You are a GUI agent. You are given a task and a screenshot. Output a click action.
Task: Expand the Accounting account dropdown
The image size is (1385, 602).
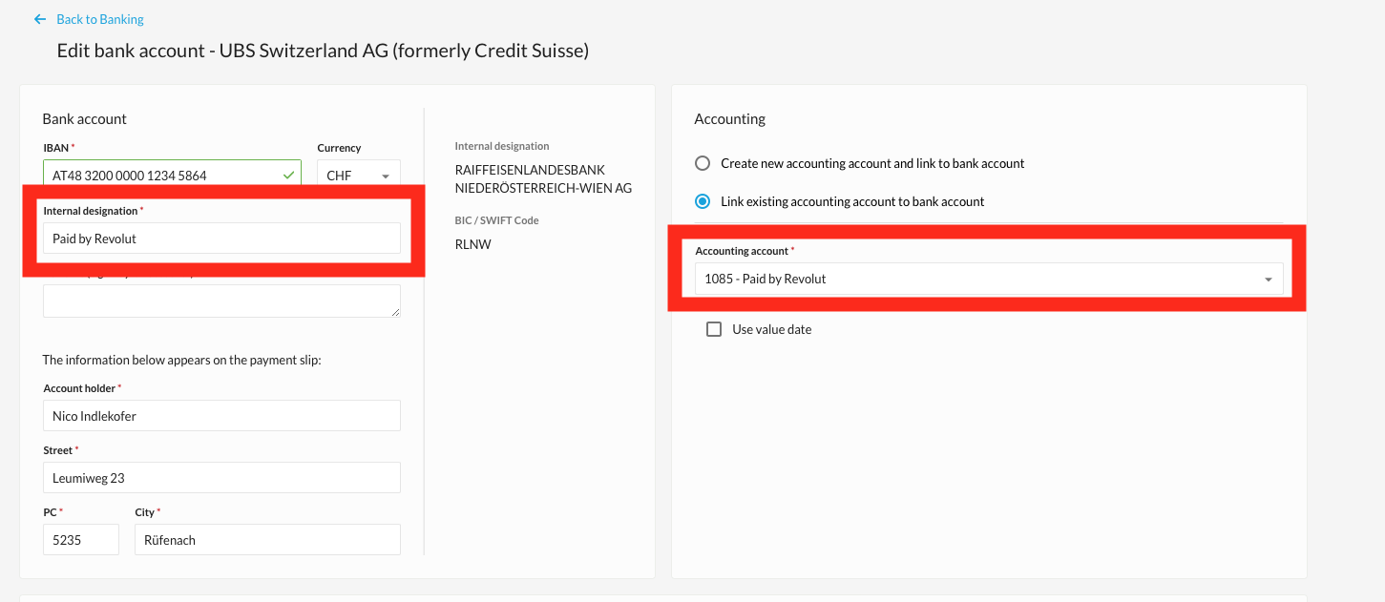point(983,279)
